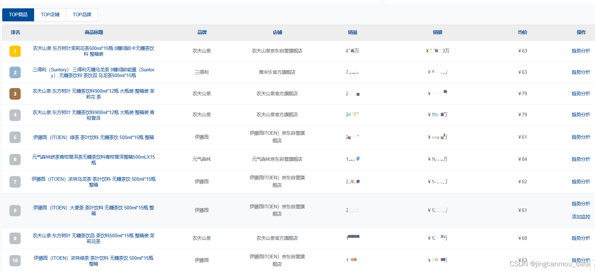Click the blue rank 2 badge

[x=15, y=72]
